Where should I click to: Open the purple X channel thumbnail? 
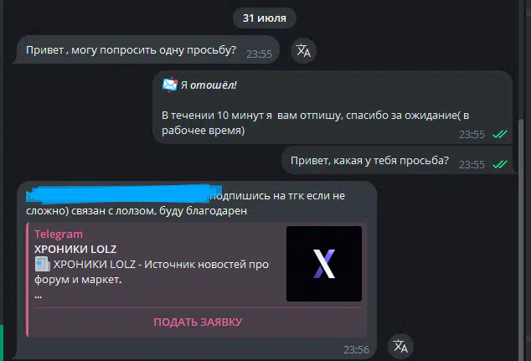point(324,264)
